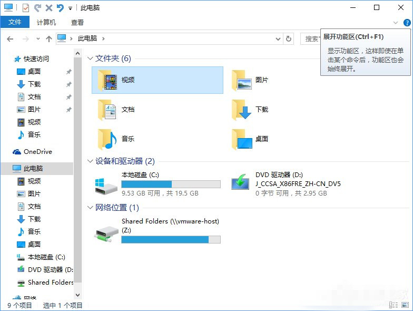This screenshot has height=311, width=413.
Task: Open the 计算机 ribbon tab
Action: tap(46, 23)
